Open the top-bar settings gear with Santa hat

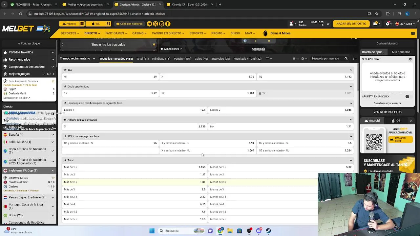388,24
